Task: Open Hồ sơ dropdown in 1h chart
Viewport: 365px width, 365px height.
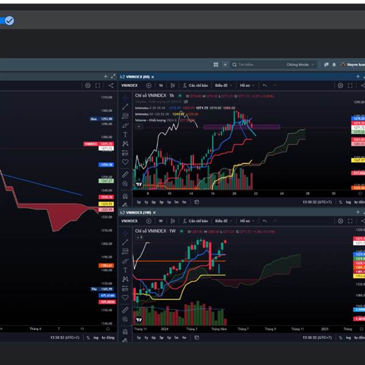Action: tap(247, 85)
